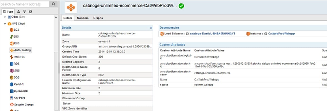Open the EBS icon entry
The width and height of the screenshot is (327, 111).
click(x=11, y=37)
